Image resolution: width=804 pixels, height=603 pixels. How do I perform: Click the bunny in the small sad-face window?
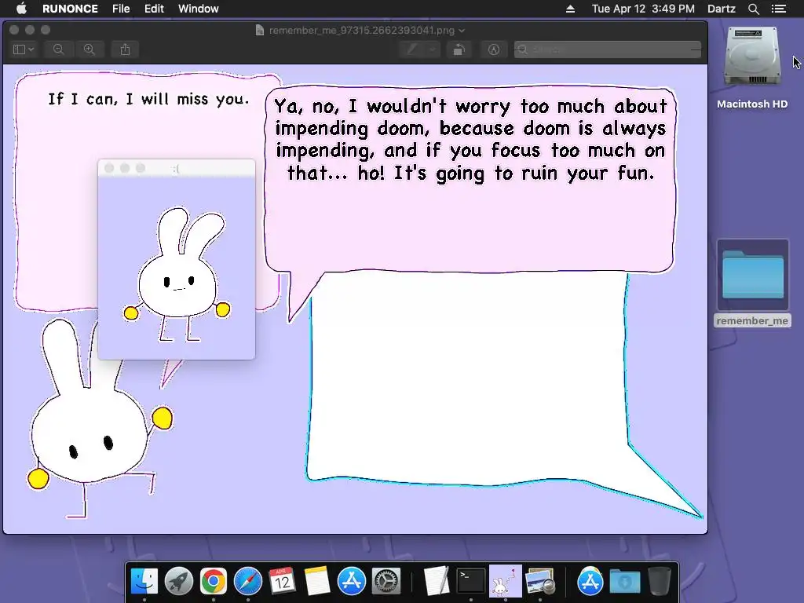pos(177,274)
